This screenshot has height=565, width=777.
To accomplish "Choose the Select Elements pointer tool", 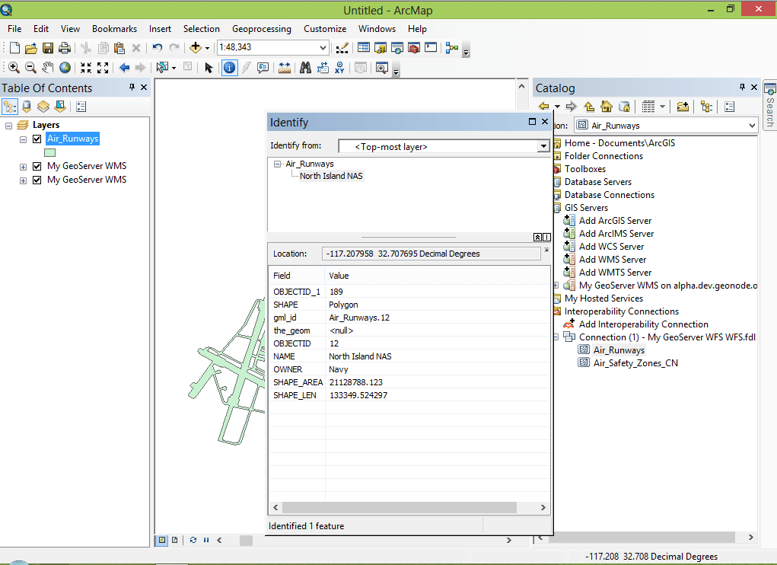I will (209, 68).
